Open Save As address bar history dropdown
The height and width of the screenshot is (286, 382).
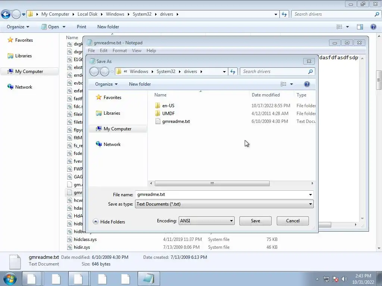coord(224,71)
